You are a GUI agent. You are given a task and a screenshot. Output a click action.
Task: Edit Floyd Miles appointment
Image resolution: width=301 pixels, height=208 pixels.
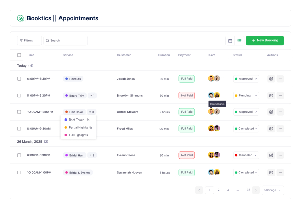[x=271, y=129]
